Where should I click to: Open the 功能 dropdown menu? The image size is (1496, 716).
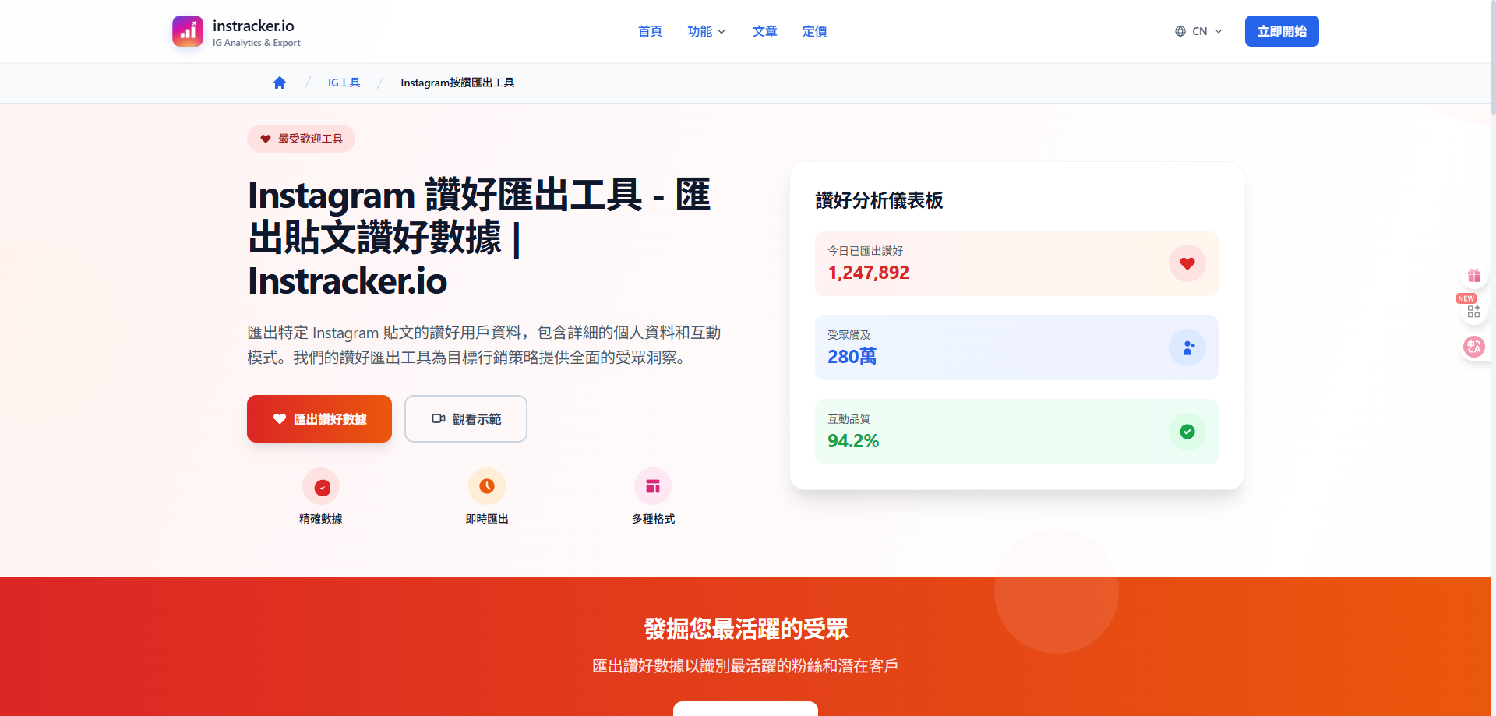click(707, 31)
